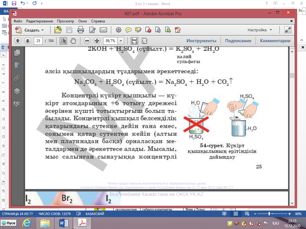
Task: Click the grayed-out Save diskette icon
Action: pyautogui.click(x=69, y=30)
